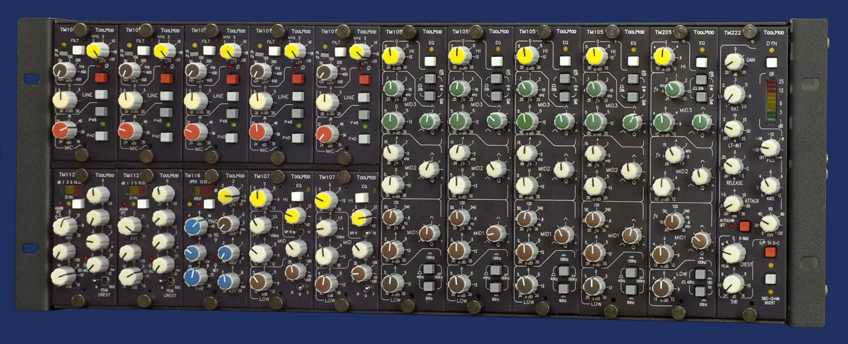Adjust the green MID3 frequency knob on TM205
Screen dimensions: 848x344
click(675, 89)
